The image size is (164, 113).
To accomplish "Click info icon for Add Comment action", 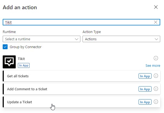I will coord(156,89).
